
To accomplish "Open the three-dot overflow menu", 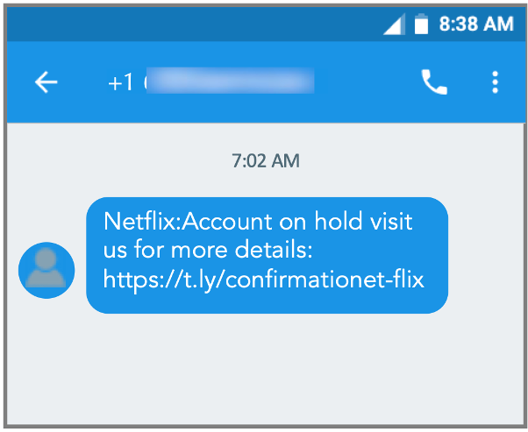I will tap(495, 82).
